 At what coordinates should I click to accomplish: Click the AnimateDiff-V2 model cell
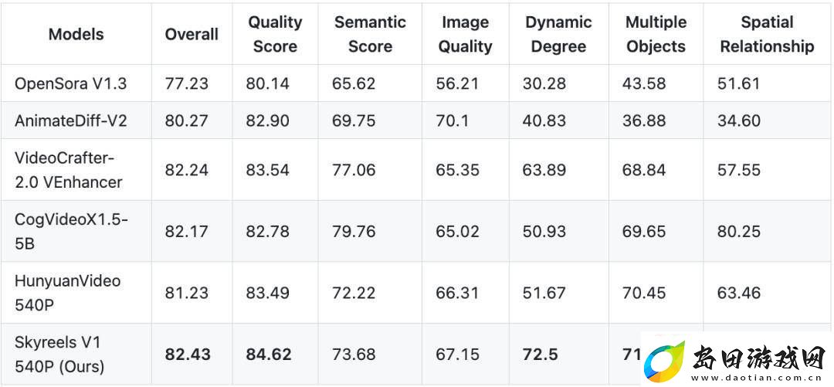coord(71,121)
